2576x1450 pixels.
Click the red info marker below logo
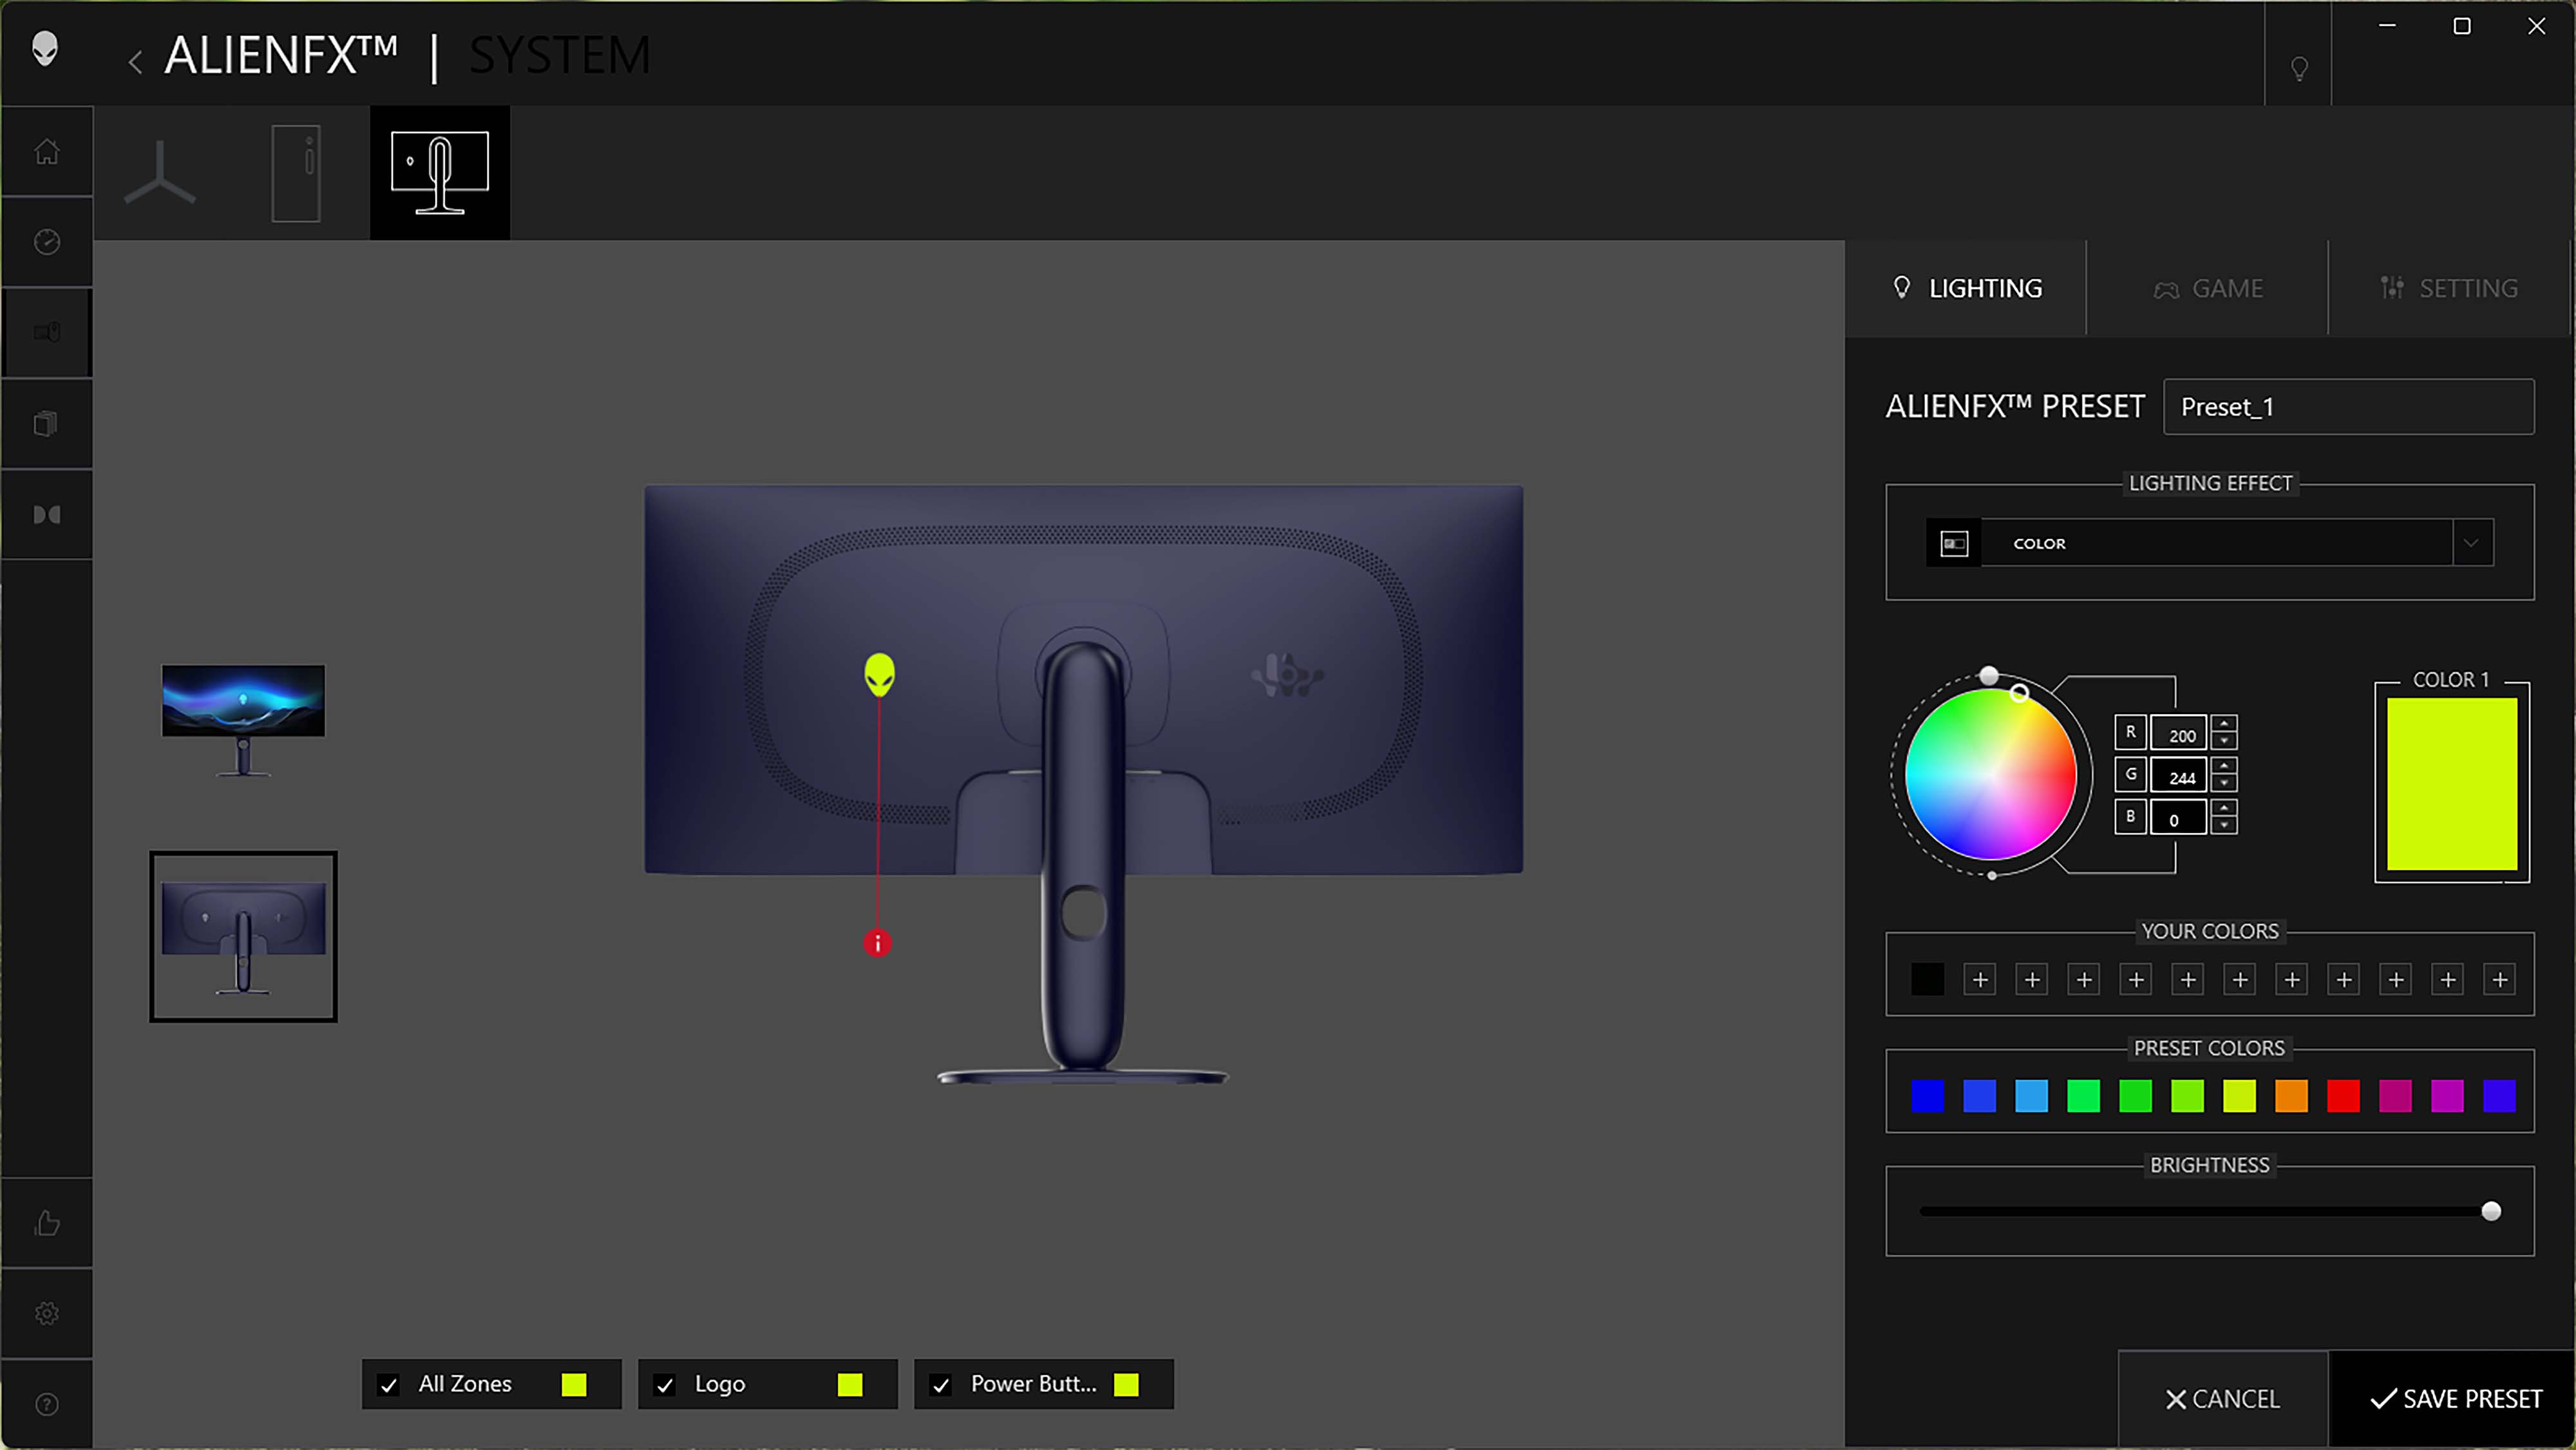coord(877,943)
